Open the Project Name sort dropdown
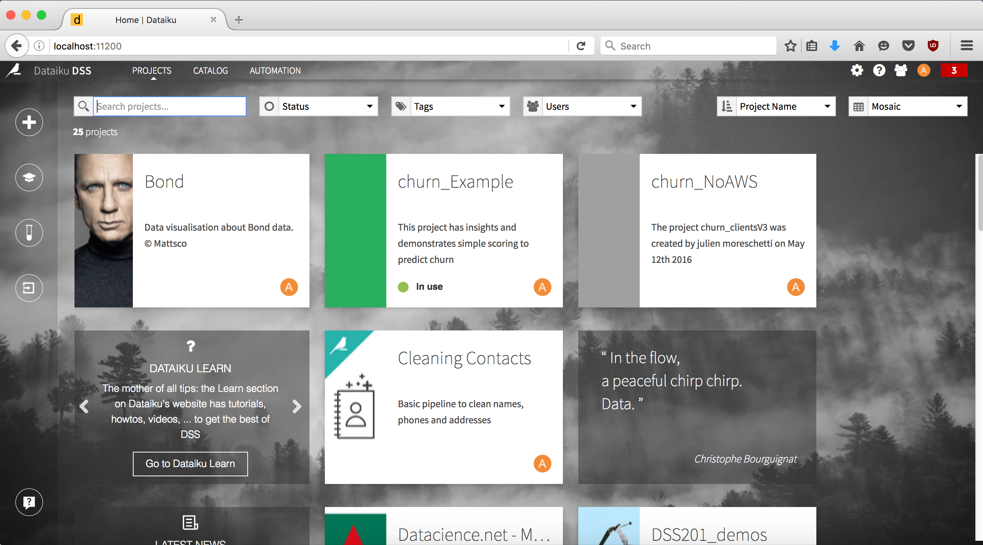The image size is (983, 545). click(x=786, y=106)
